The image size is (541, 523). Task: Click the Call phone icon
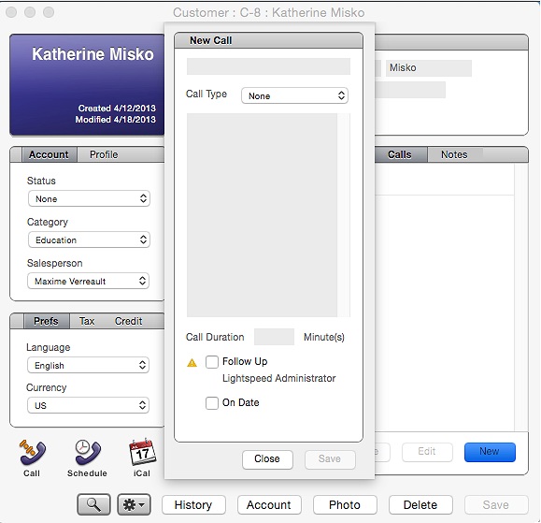click(32, 452)
